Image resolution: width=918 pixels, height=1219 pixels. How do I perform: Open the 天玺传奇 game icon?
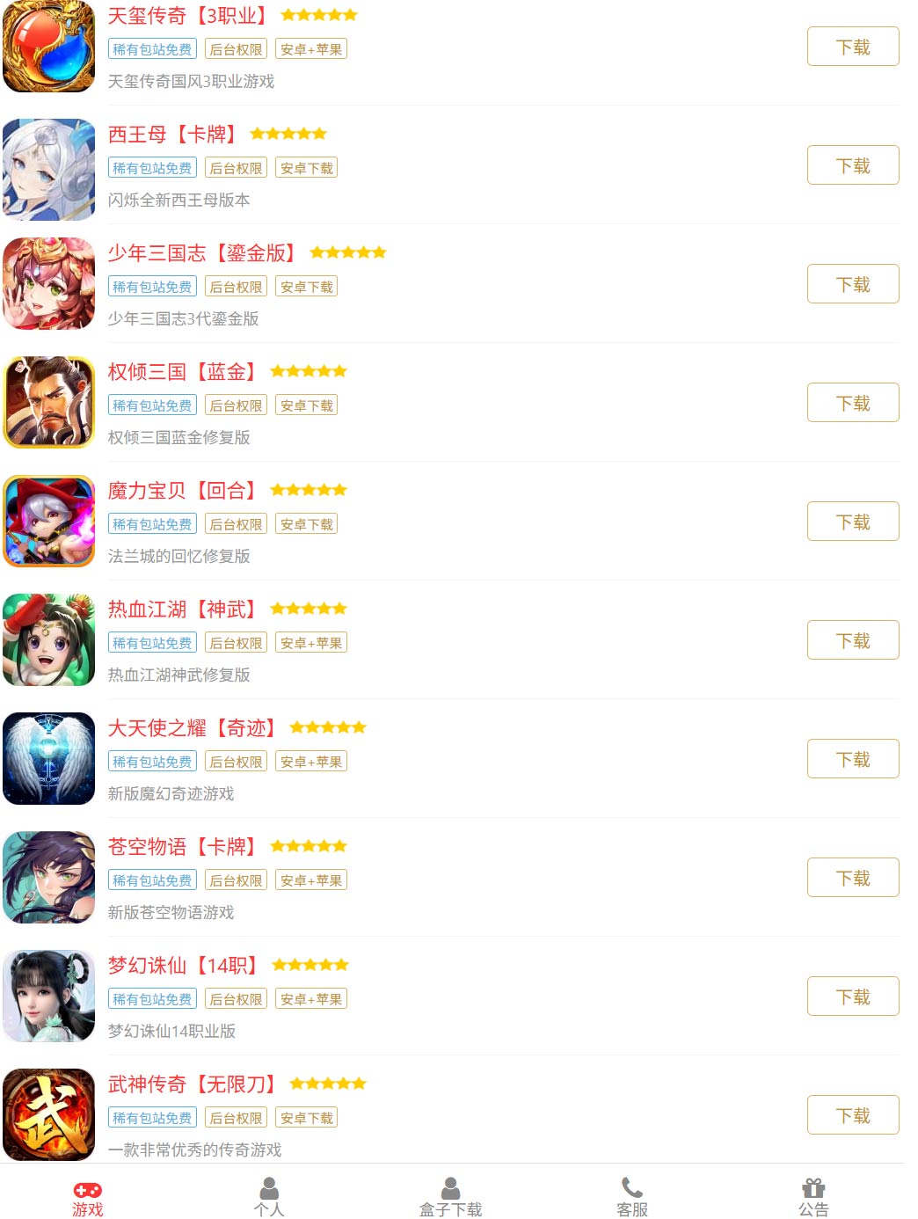coord(49,46)
